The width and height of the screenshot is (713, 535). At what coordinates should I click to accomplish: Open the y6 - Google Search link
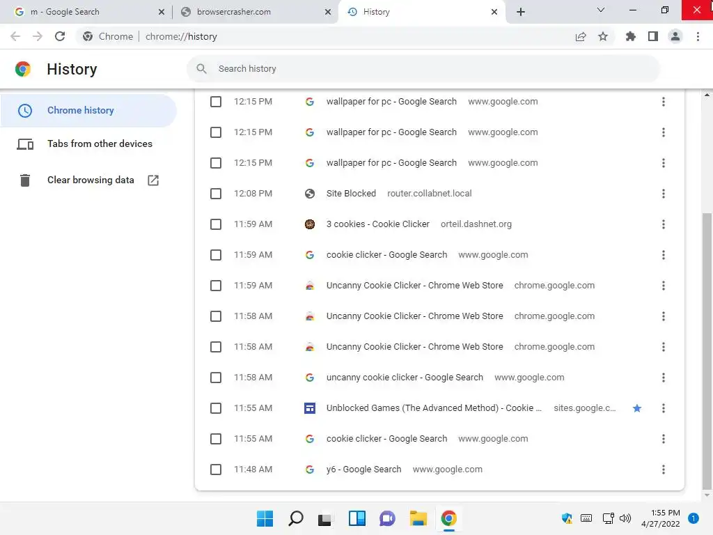pyautogui.click(x=363, y=469)
